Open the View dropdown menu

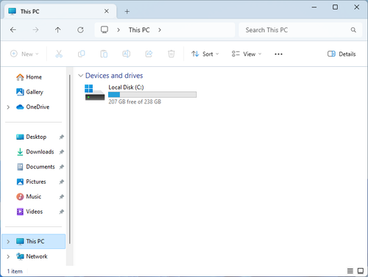tap(247, 54)
